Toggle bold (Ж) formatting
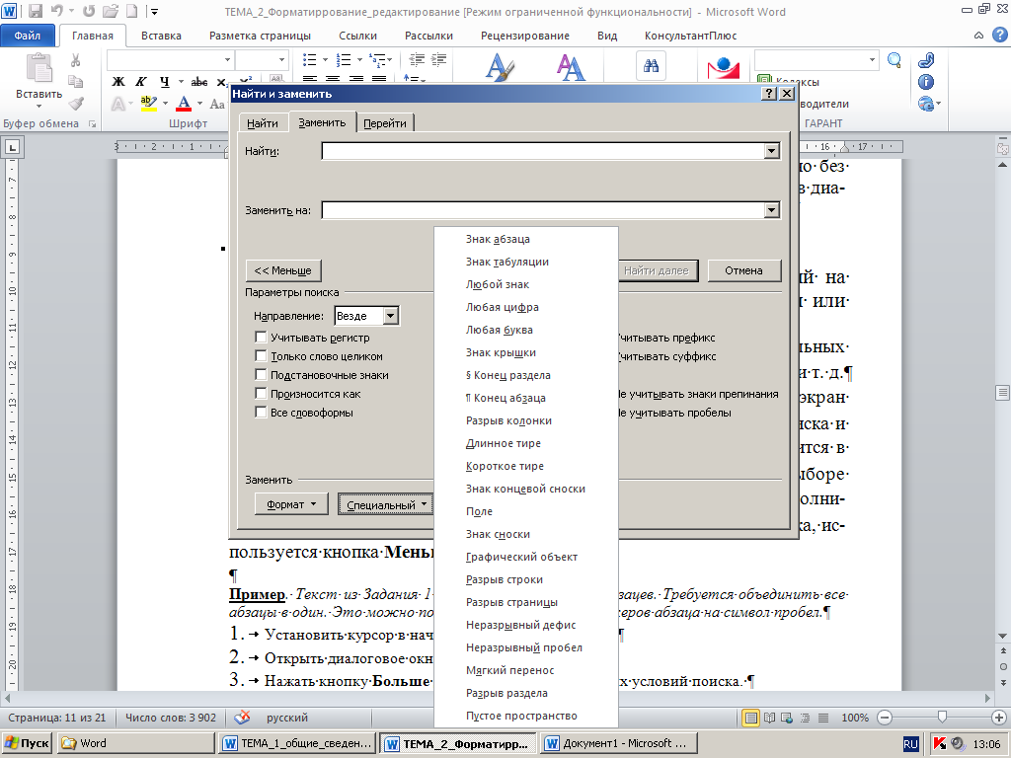 (x=118, y=82)
